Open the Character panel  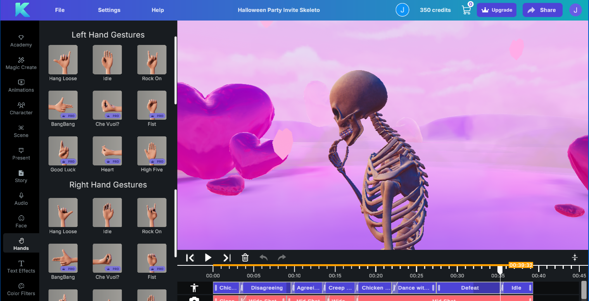(x=21, y=109)
